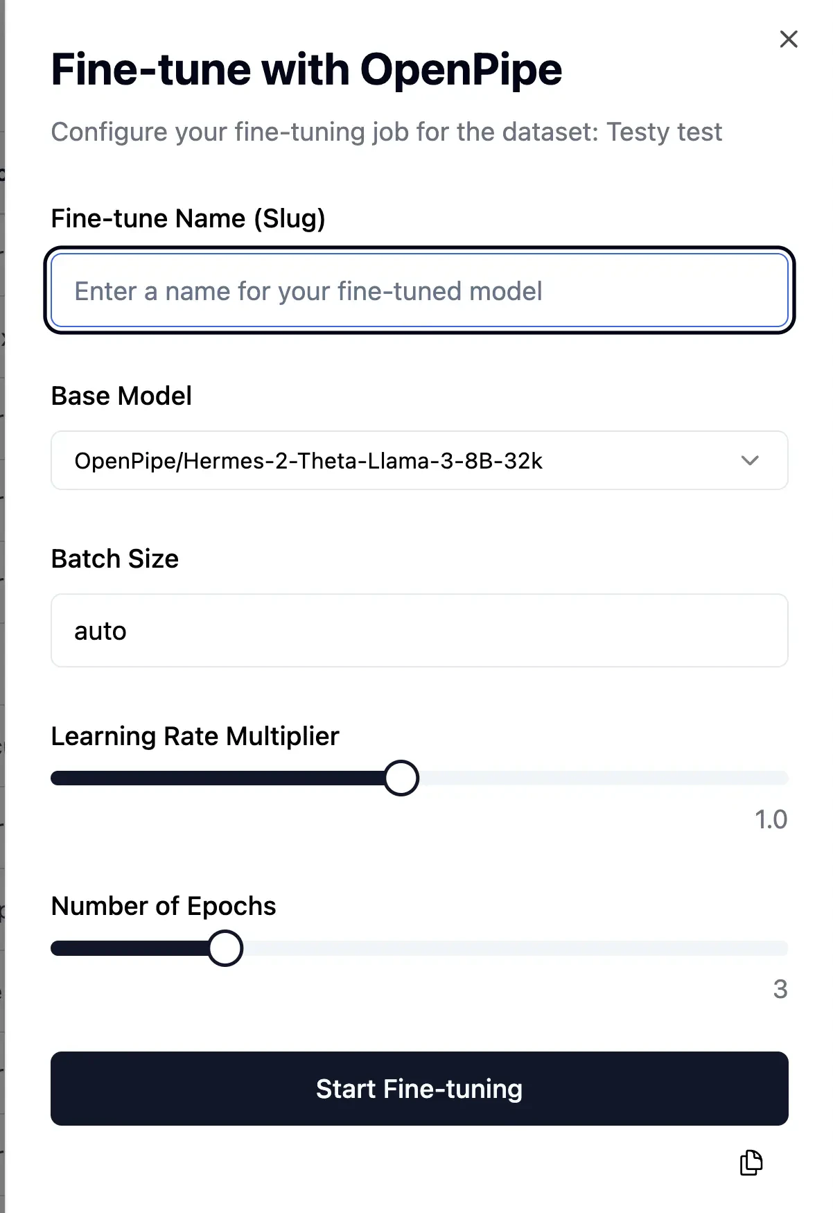833x1213 pixels.
Task: Open the Base Model dropdown chevron
Action: click(x=751, y=460)
